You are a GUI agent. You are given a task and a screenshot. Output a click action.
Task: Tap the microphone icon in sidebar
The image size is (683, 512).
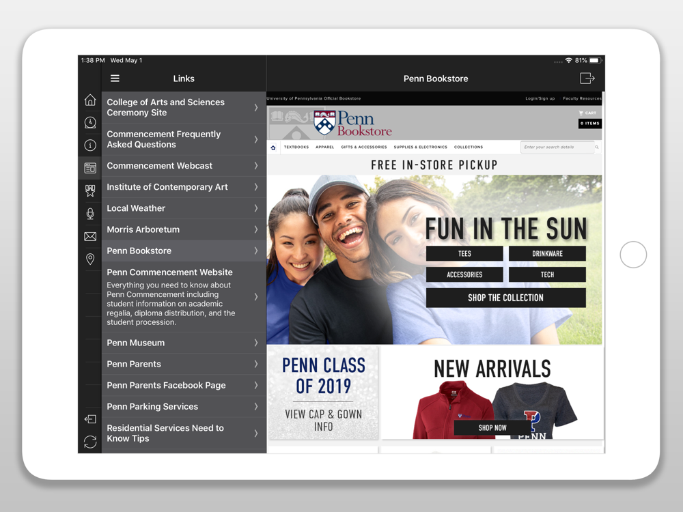(x=90, y=213)
